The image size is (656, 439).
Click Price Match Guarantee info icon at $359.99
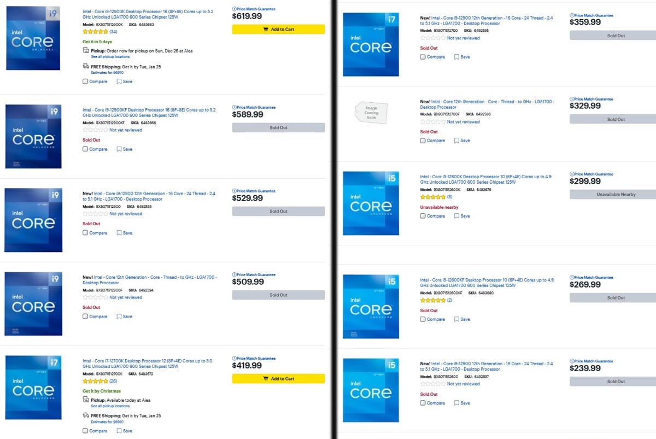pyautogui.click(x=572, y=15)
